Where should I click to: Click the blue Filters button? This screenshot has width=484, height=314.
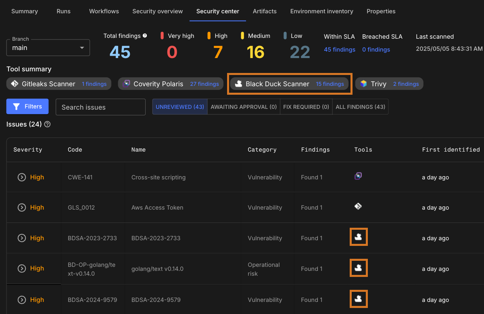coord(27,107)
